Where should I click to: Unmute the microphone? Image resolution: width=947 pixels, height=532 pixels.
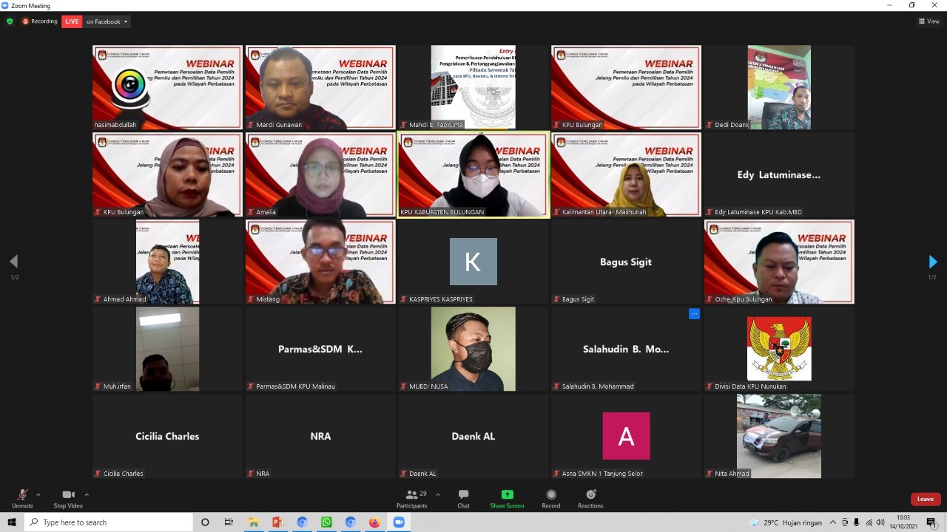22,498
